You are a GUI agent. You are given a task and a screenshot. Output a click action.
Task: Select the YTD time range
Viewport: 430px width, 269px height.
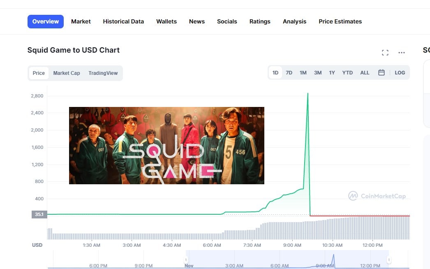click(347, 73)
